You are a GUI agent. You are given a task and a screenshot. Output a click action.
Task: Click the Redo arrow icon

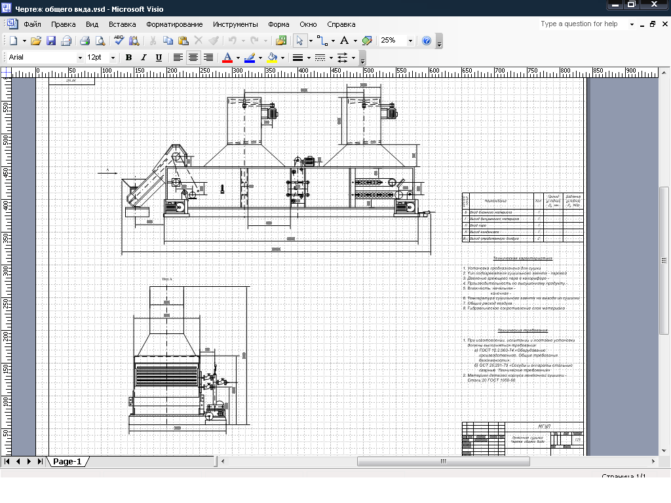tap(255, 41)
